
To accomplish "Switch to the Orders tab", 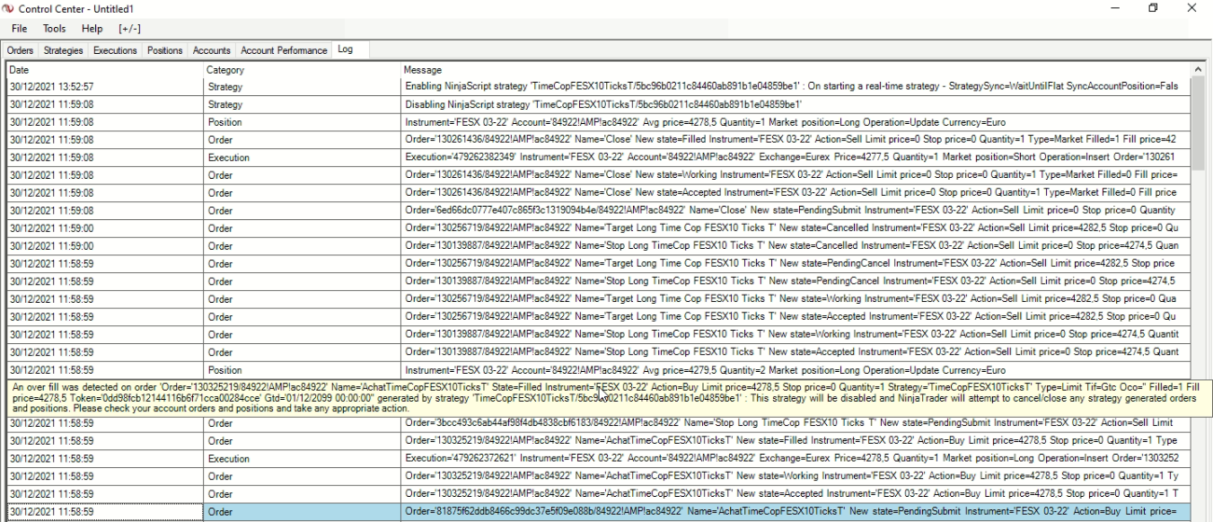I will point(22,50).
